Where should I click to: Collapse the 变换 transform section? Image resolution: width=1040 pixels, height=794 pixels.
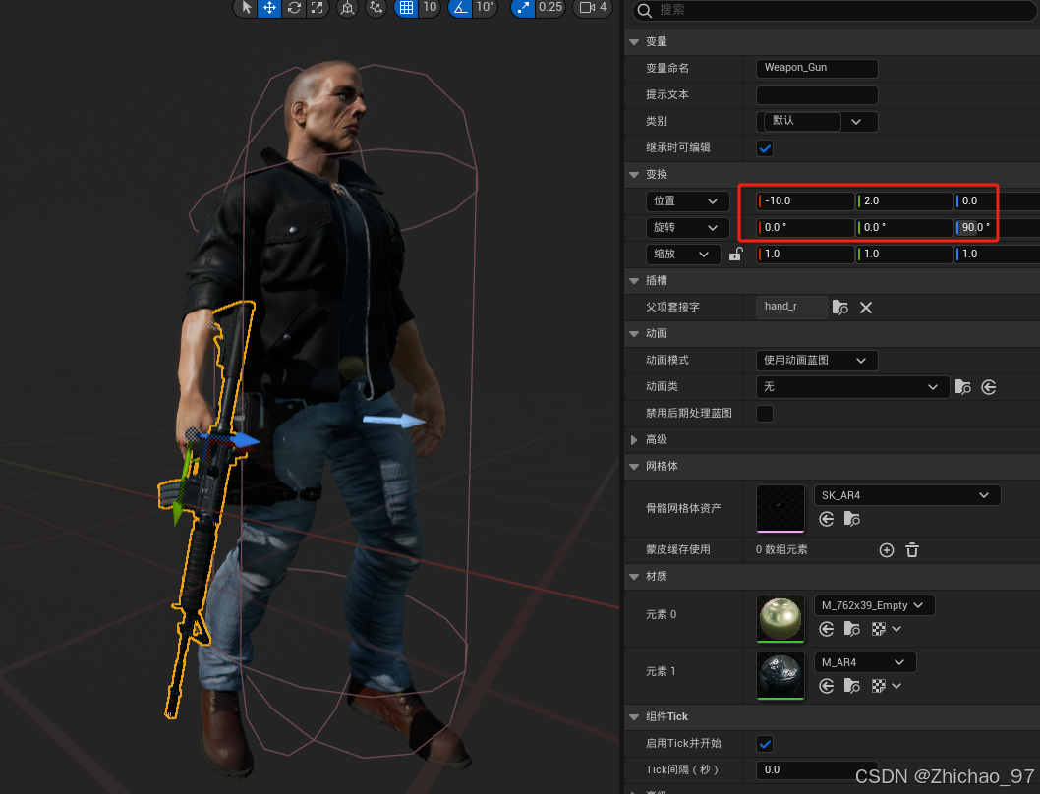coord(634,175)
